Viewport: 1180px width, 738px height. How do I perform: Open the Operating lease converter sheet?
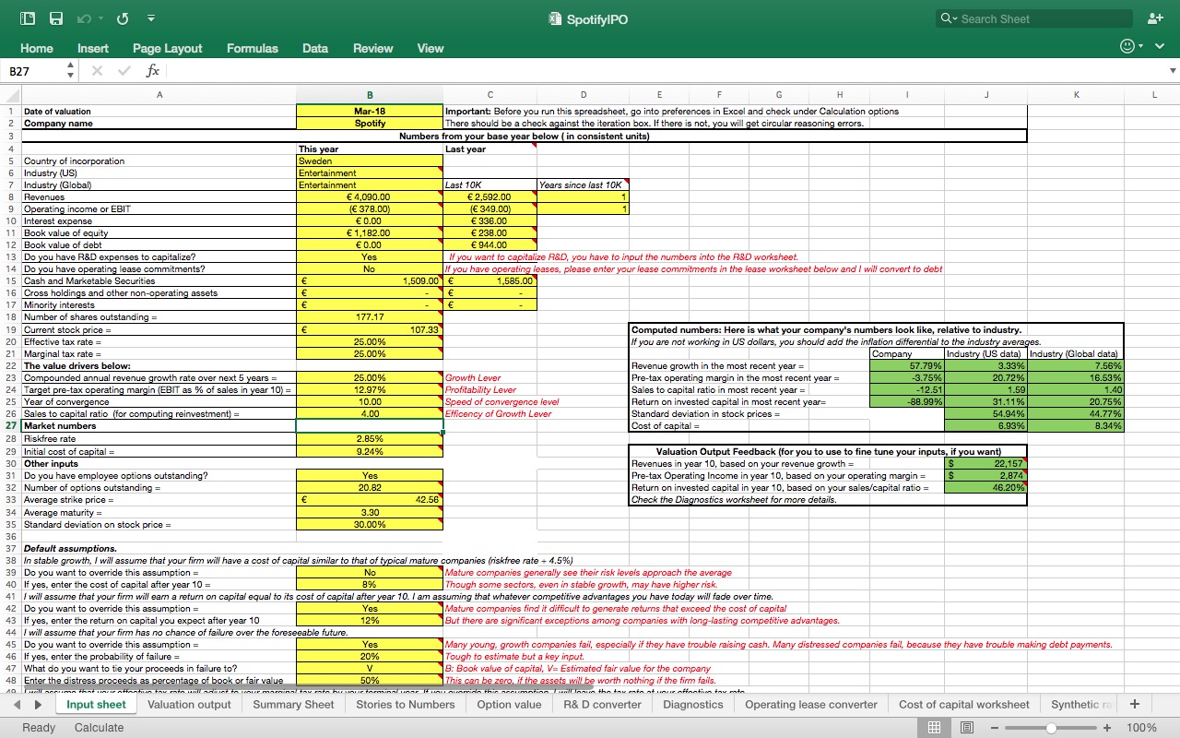click(811, 704)
